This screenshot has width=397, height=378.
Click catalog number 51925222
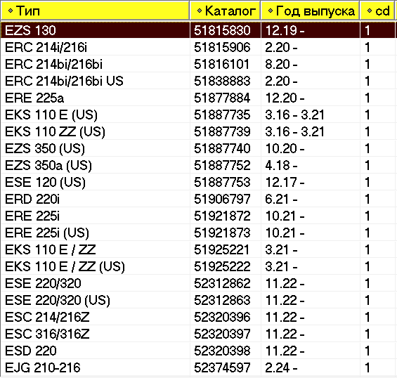(222, 266)
